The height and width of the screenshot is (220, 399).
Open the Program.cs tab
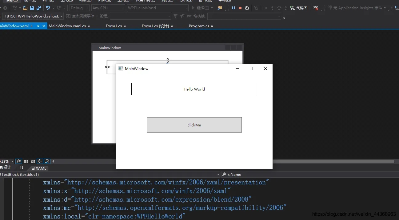199,26
